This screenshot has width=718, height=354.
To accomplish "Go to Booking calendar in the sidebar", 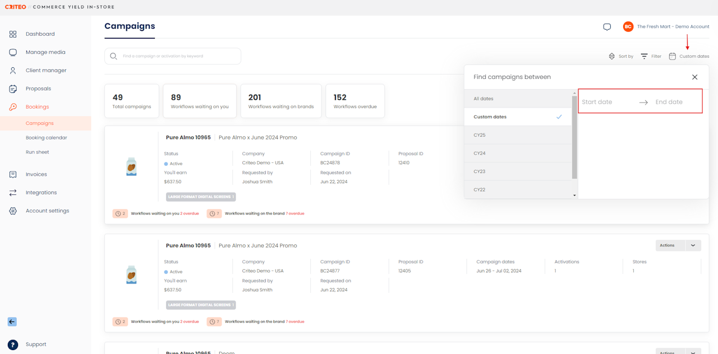I will coord(46,138).
